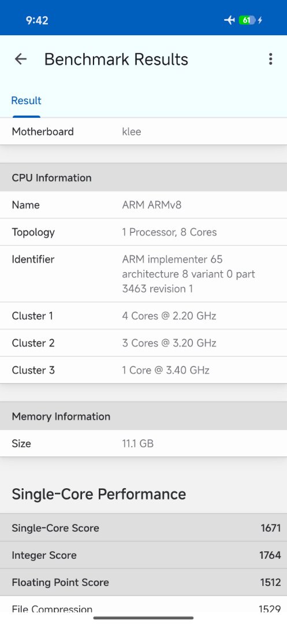Tap the 9:42 clock in status bar

pos(37,20)
